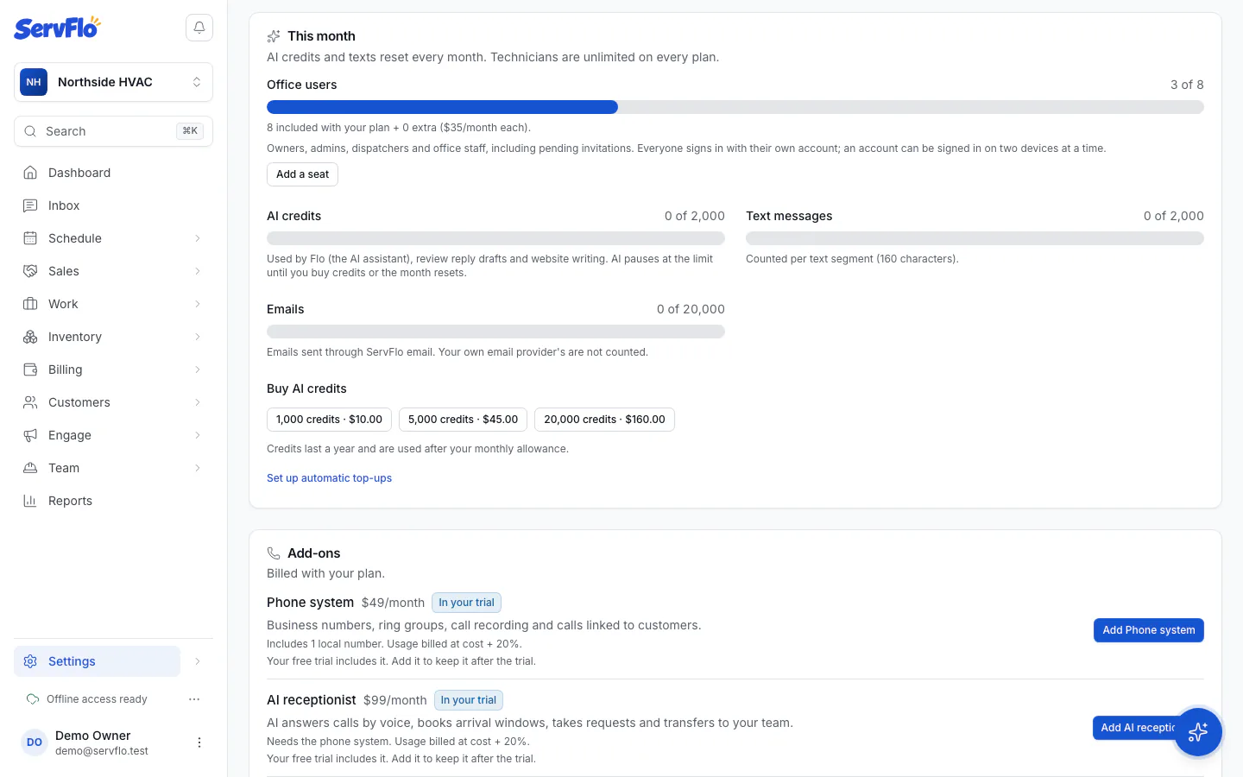Go to Dashboard in the sidebar
The width and height of the screenshot is (1243, 777).
(x=113, y=173)
